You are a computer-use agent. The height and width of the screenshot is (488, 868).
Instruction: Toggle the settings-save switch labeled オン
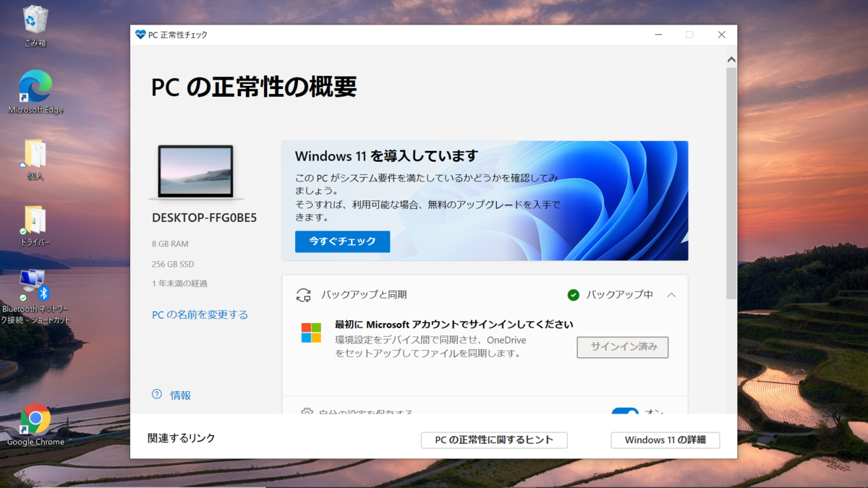click(x=625, y=411)
